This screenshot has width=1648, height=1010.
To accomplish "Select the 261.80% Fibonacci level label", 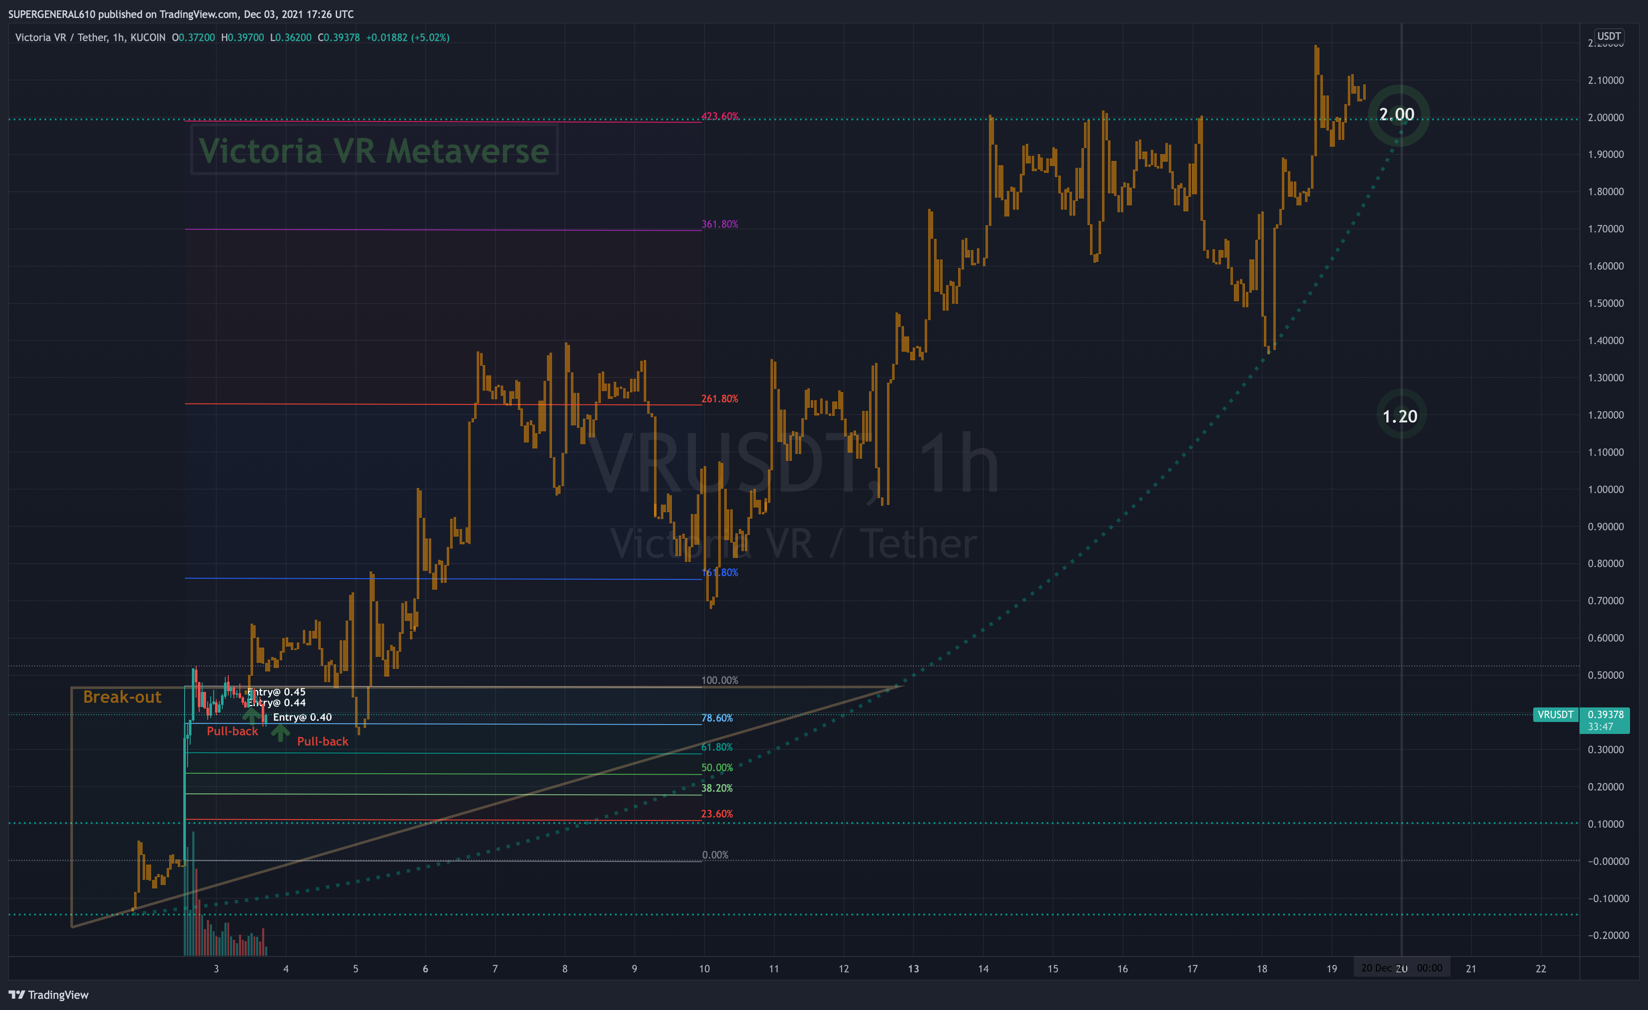I will click(720, 398).
